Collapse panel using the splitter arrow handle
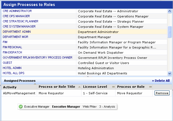Viewport: 173px width, 121px height. pos(84,77)
